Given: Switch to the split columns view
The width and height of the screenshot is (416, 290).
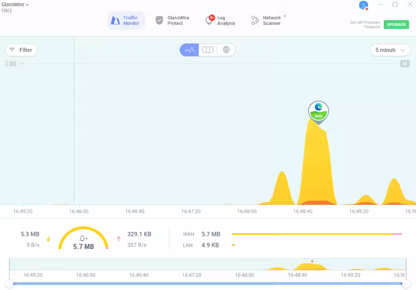Looking at the screenshot, I should pos(207,50).
